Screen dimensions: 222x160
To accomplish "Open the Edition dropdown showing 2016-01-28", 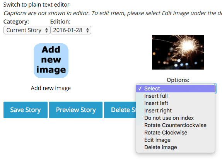I will (71, 30).
